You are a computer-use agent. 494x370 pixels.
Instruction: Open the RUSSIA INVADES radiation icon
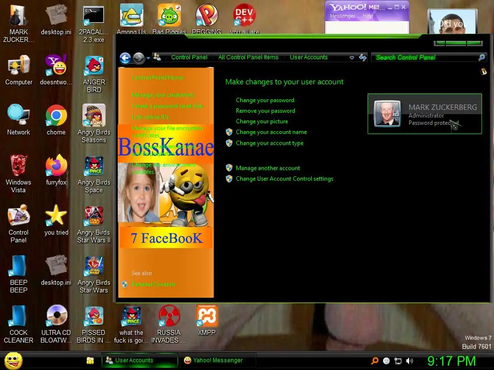click(x=168, y=324)
